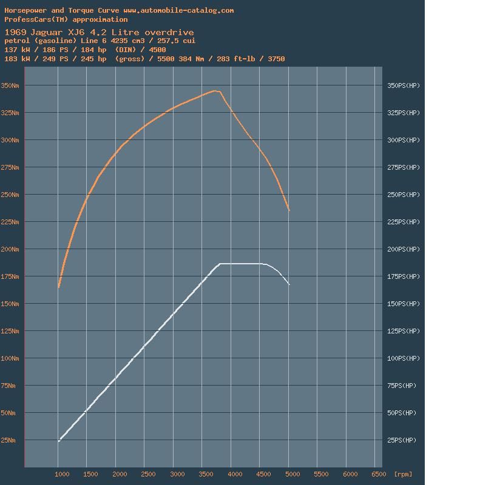Click the '2000' rpm axis label
This screenshot has width=497, height=485.
(x=120, y=474)
